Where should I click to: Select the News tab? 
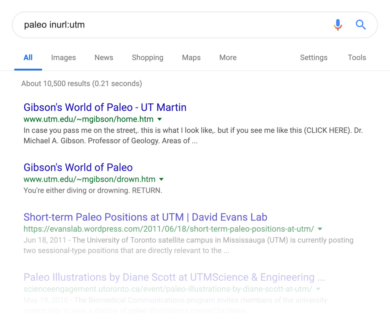pos(104,57)
